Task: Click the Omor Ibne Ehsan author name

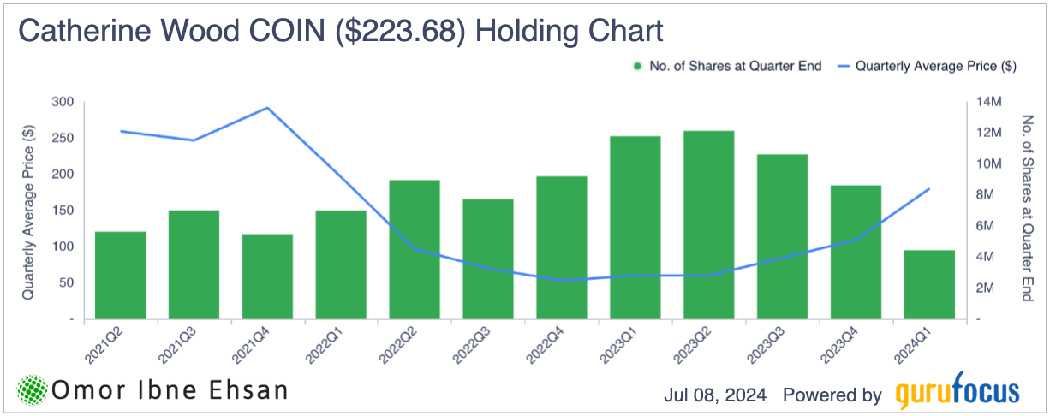Action: pyautogui.click(x=170, y=391)
